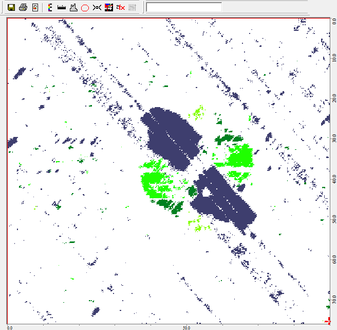The width and height of the screenshot is (337, 330).
Task: Click the Print icon in toolbar
Action: (x=23, y=7)
